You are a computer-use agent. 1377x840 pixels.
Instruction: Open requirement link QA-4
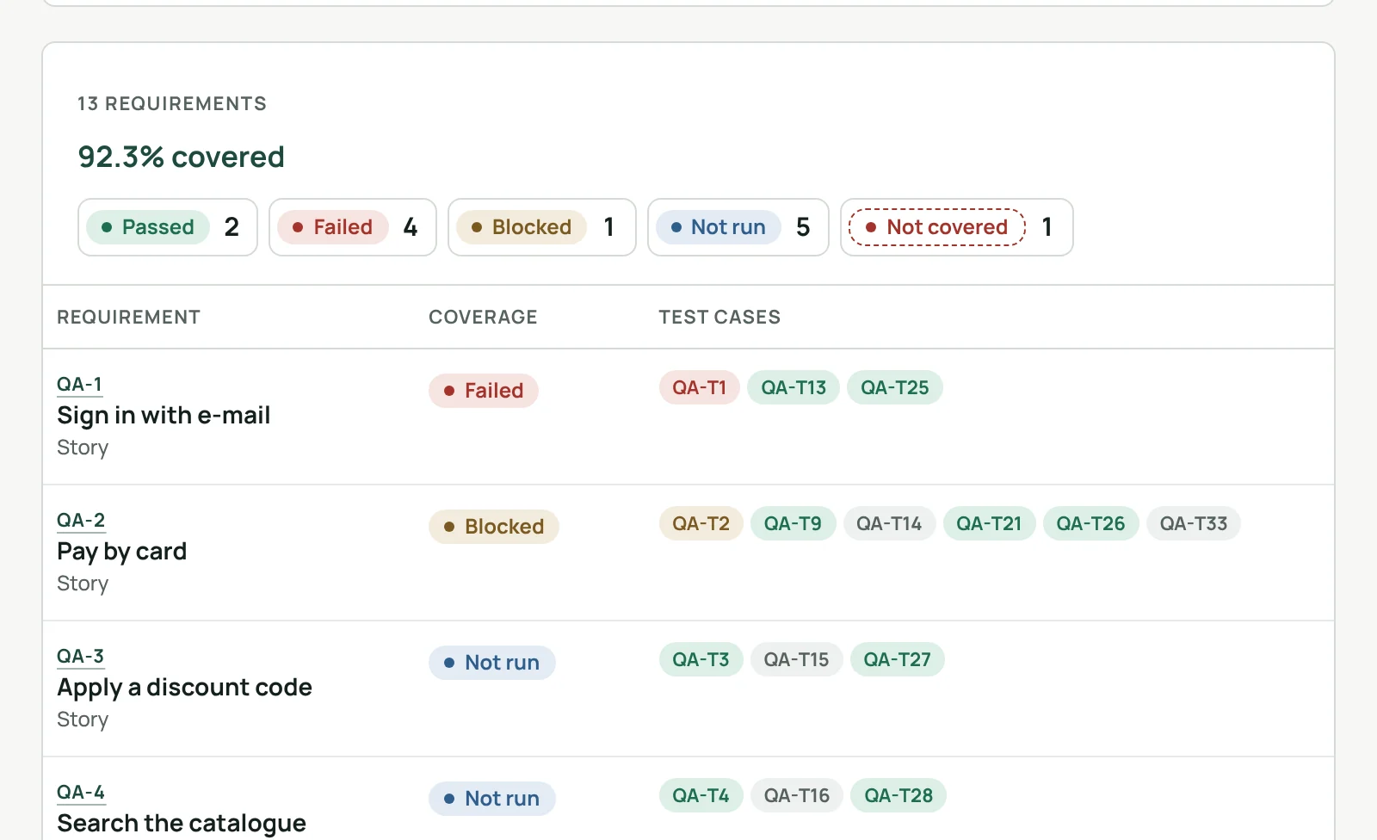coord(81,792)
